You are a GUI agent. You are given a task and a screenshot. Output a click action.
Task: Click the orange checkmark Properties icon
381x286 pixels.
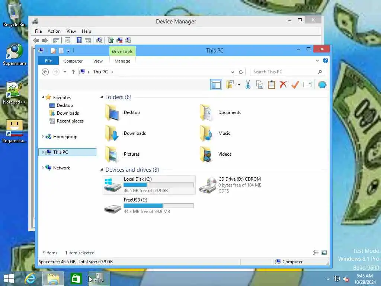pyautogui.click(x=295, y=85)
